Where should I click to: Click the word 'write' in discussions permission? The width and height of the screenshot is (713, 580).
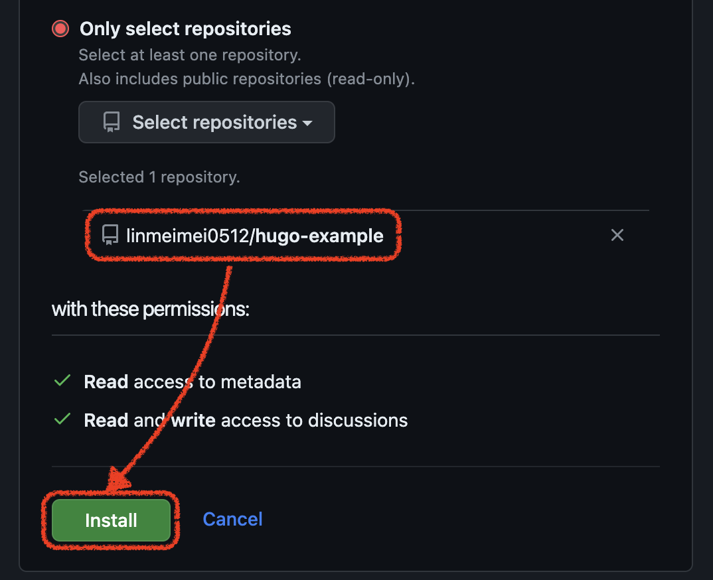pyautogui.click(x=193, y=421)
